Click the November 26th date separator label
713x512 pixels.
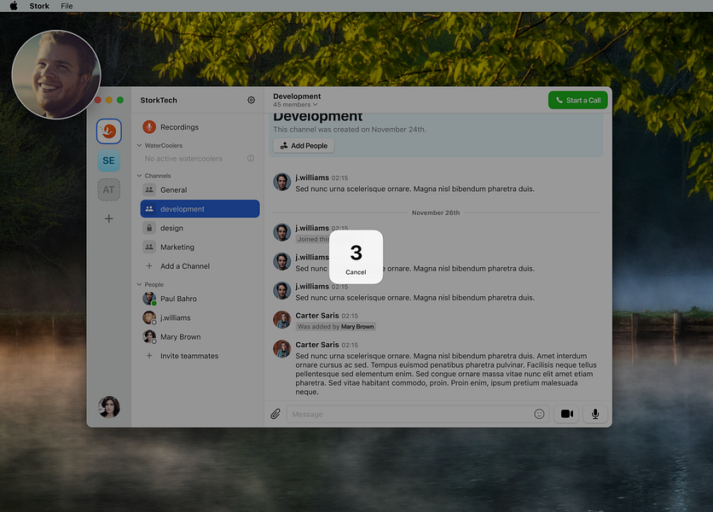(x=436, y=212)
